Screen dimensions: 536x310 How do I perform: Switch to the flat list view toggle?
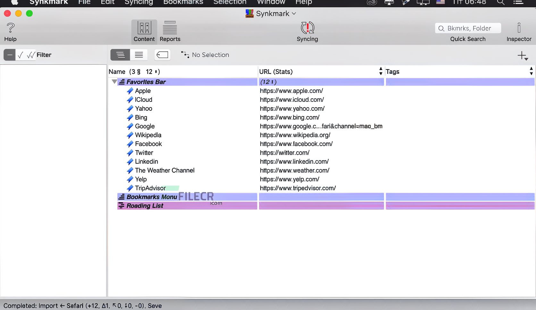pos(138,55)
